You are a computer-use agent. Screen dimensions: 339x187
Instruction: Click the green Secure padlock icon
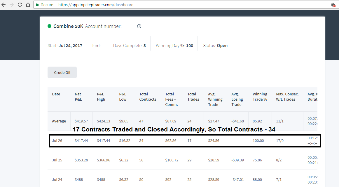[37, 5]
